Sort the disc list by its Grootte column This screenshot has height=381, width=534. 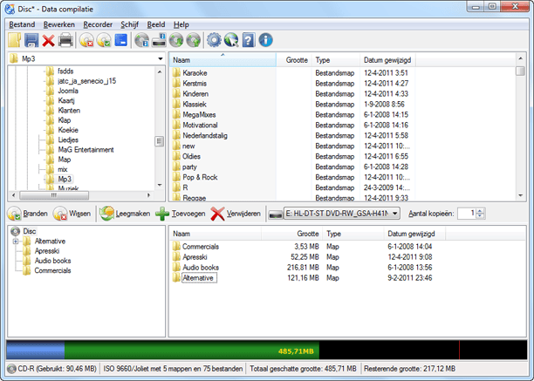click(x=290, y=234)
